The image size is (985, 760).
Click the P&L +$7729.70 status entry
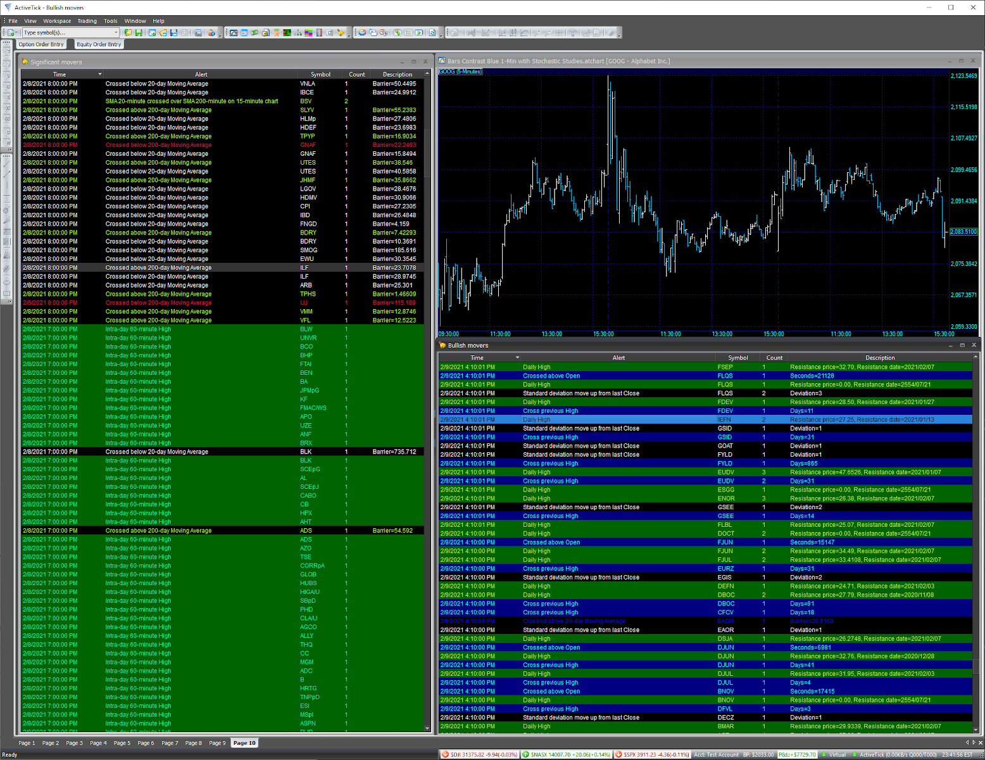797,754
